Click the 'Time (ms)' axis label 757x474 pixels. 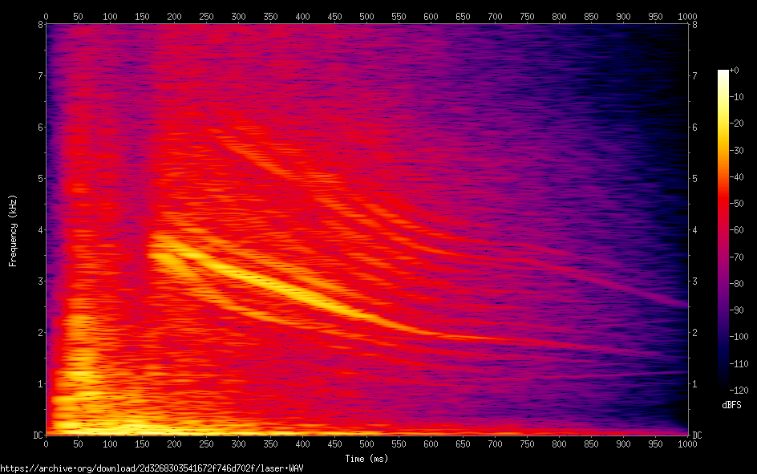pyautogui.click(x=366, y=459)
